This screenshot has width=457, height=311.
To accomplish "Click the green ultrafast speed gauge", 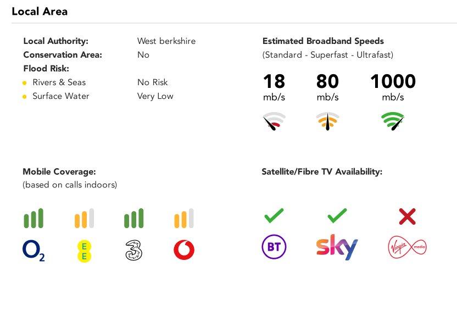I will (x=393, y=121).
